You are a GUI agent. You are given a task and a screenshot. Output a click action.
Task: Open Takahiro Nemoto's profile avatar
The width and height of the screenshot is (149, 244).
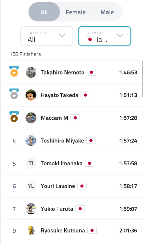tap(31, 73)
